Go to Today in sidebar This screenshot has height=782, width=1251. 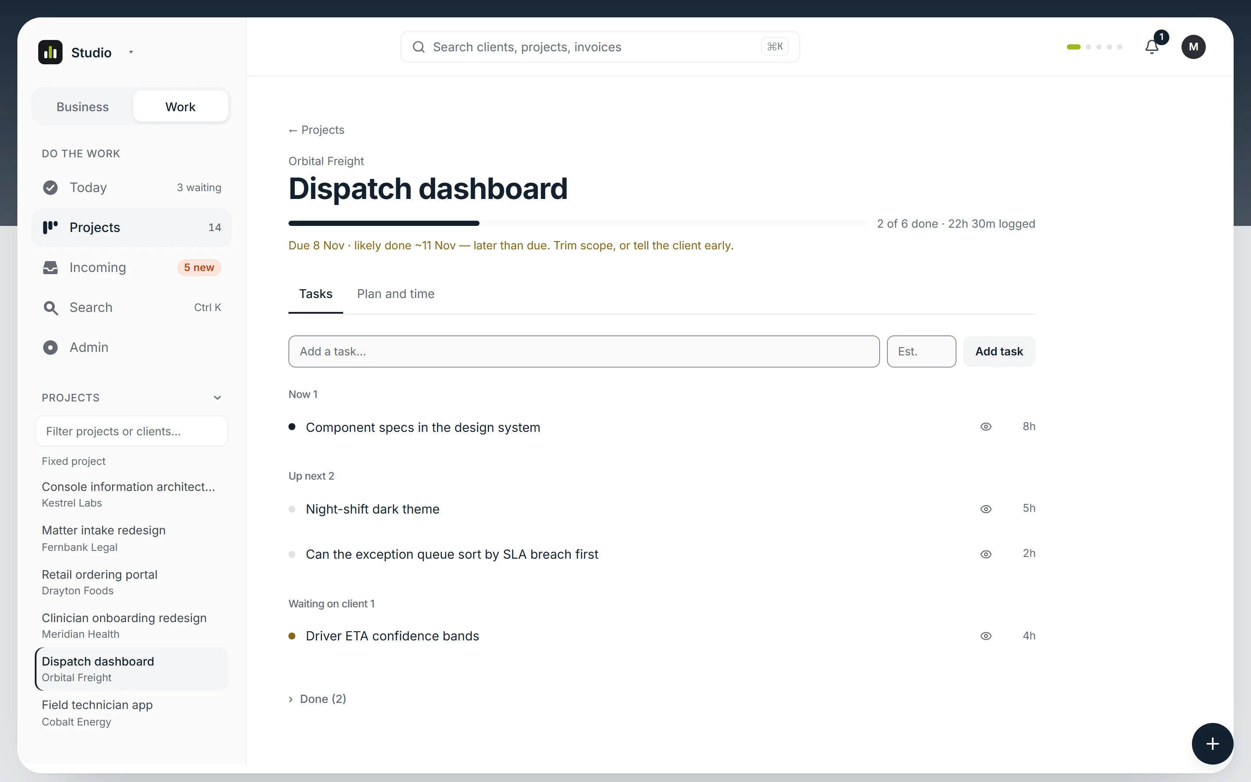tap(131, 187)
